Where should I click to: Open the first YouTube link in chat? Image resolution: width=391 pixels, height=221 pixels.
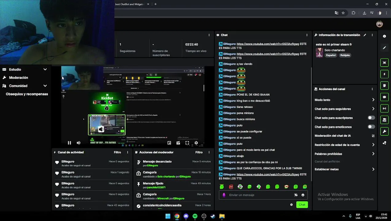[x=268, y=44]
